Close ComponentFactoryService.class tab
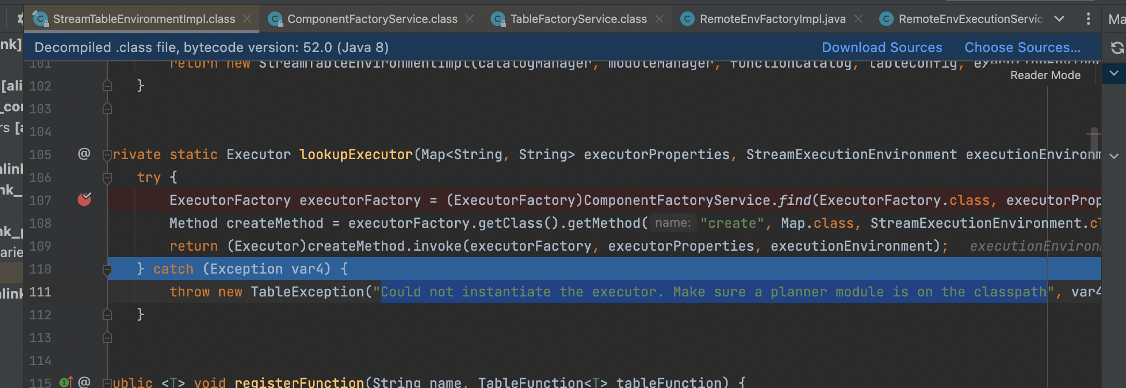This screenshot has height=388, width=1126. pyautogui.click(x=470, y=19)
